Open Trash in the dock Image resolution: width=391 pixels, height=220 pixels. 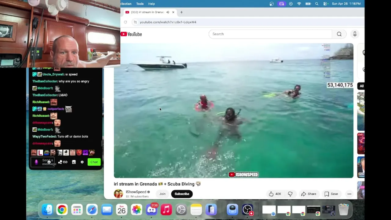(x=344, y=210)
